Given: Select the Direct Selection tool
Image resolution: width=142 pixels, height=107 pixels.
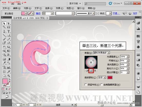Looking at the screenshot, I should pyautogui.click(x=9, y=23).
